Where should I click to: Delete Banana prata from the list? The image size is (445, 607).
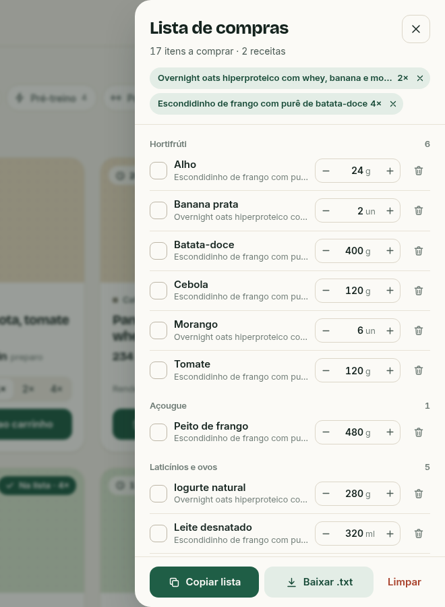[419, 210]
